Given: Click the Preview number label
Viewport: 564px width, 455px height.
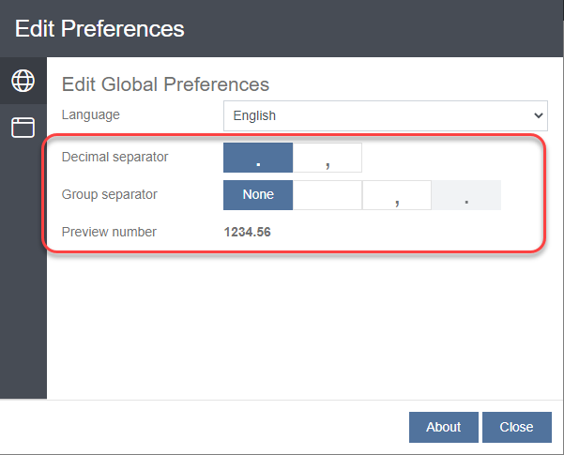Looking at the screenshot, I should point(109,232).
